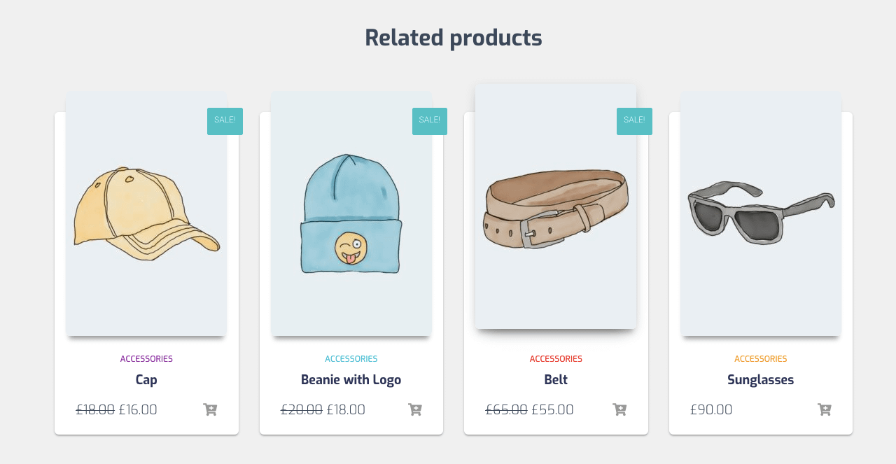The image size is (896, 464).
Task: Click the Sale badge on Beanie
Action: coord(430,120)
